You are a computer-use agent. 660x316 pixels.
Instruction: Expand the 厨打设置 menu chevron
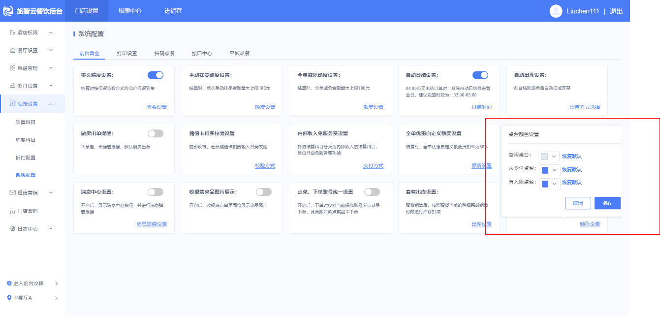[x=51, y=86]
